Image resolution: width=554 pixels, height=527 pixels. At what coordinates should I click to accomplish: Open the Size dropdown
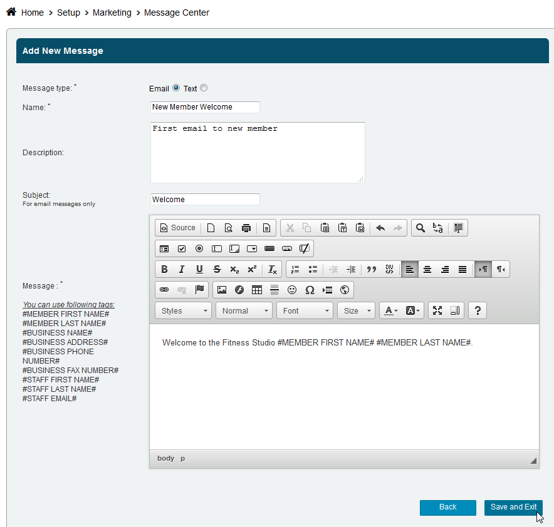coord(356,310)
